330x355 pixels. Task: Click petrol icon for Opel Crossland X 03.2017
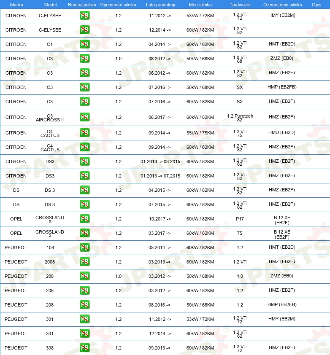(x=84, y=233)
